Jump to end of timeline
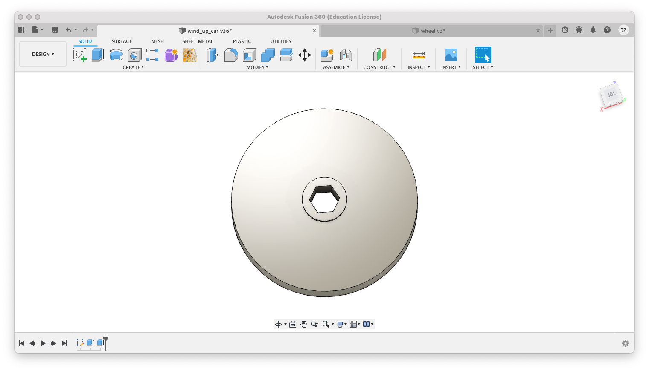This screenshot has width=649, height=371. point(64,343)
